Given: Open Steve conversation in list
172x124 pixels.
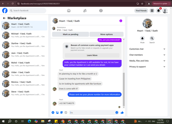Looking at the screenshot, I should tap(24, 93).
